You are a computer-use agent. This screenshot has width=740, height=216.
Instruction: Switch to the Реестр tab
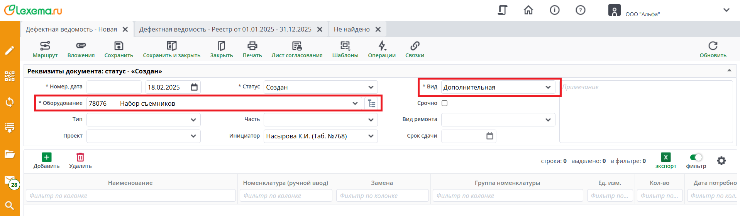pos(225,29)
